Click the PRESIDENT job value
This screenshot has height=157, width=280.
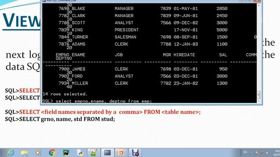[x=126, y=30]
